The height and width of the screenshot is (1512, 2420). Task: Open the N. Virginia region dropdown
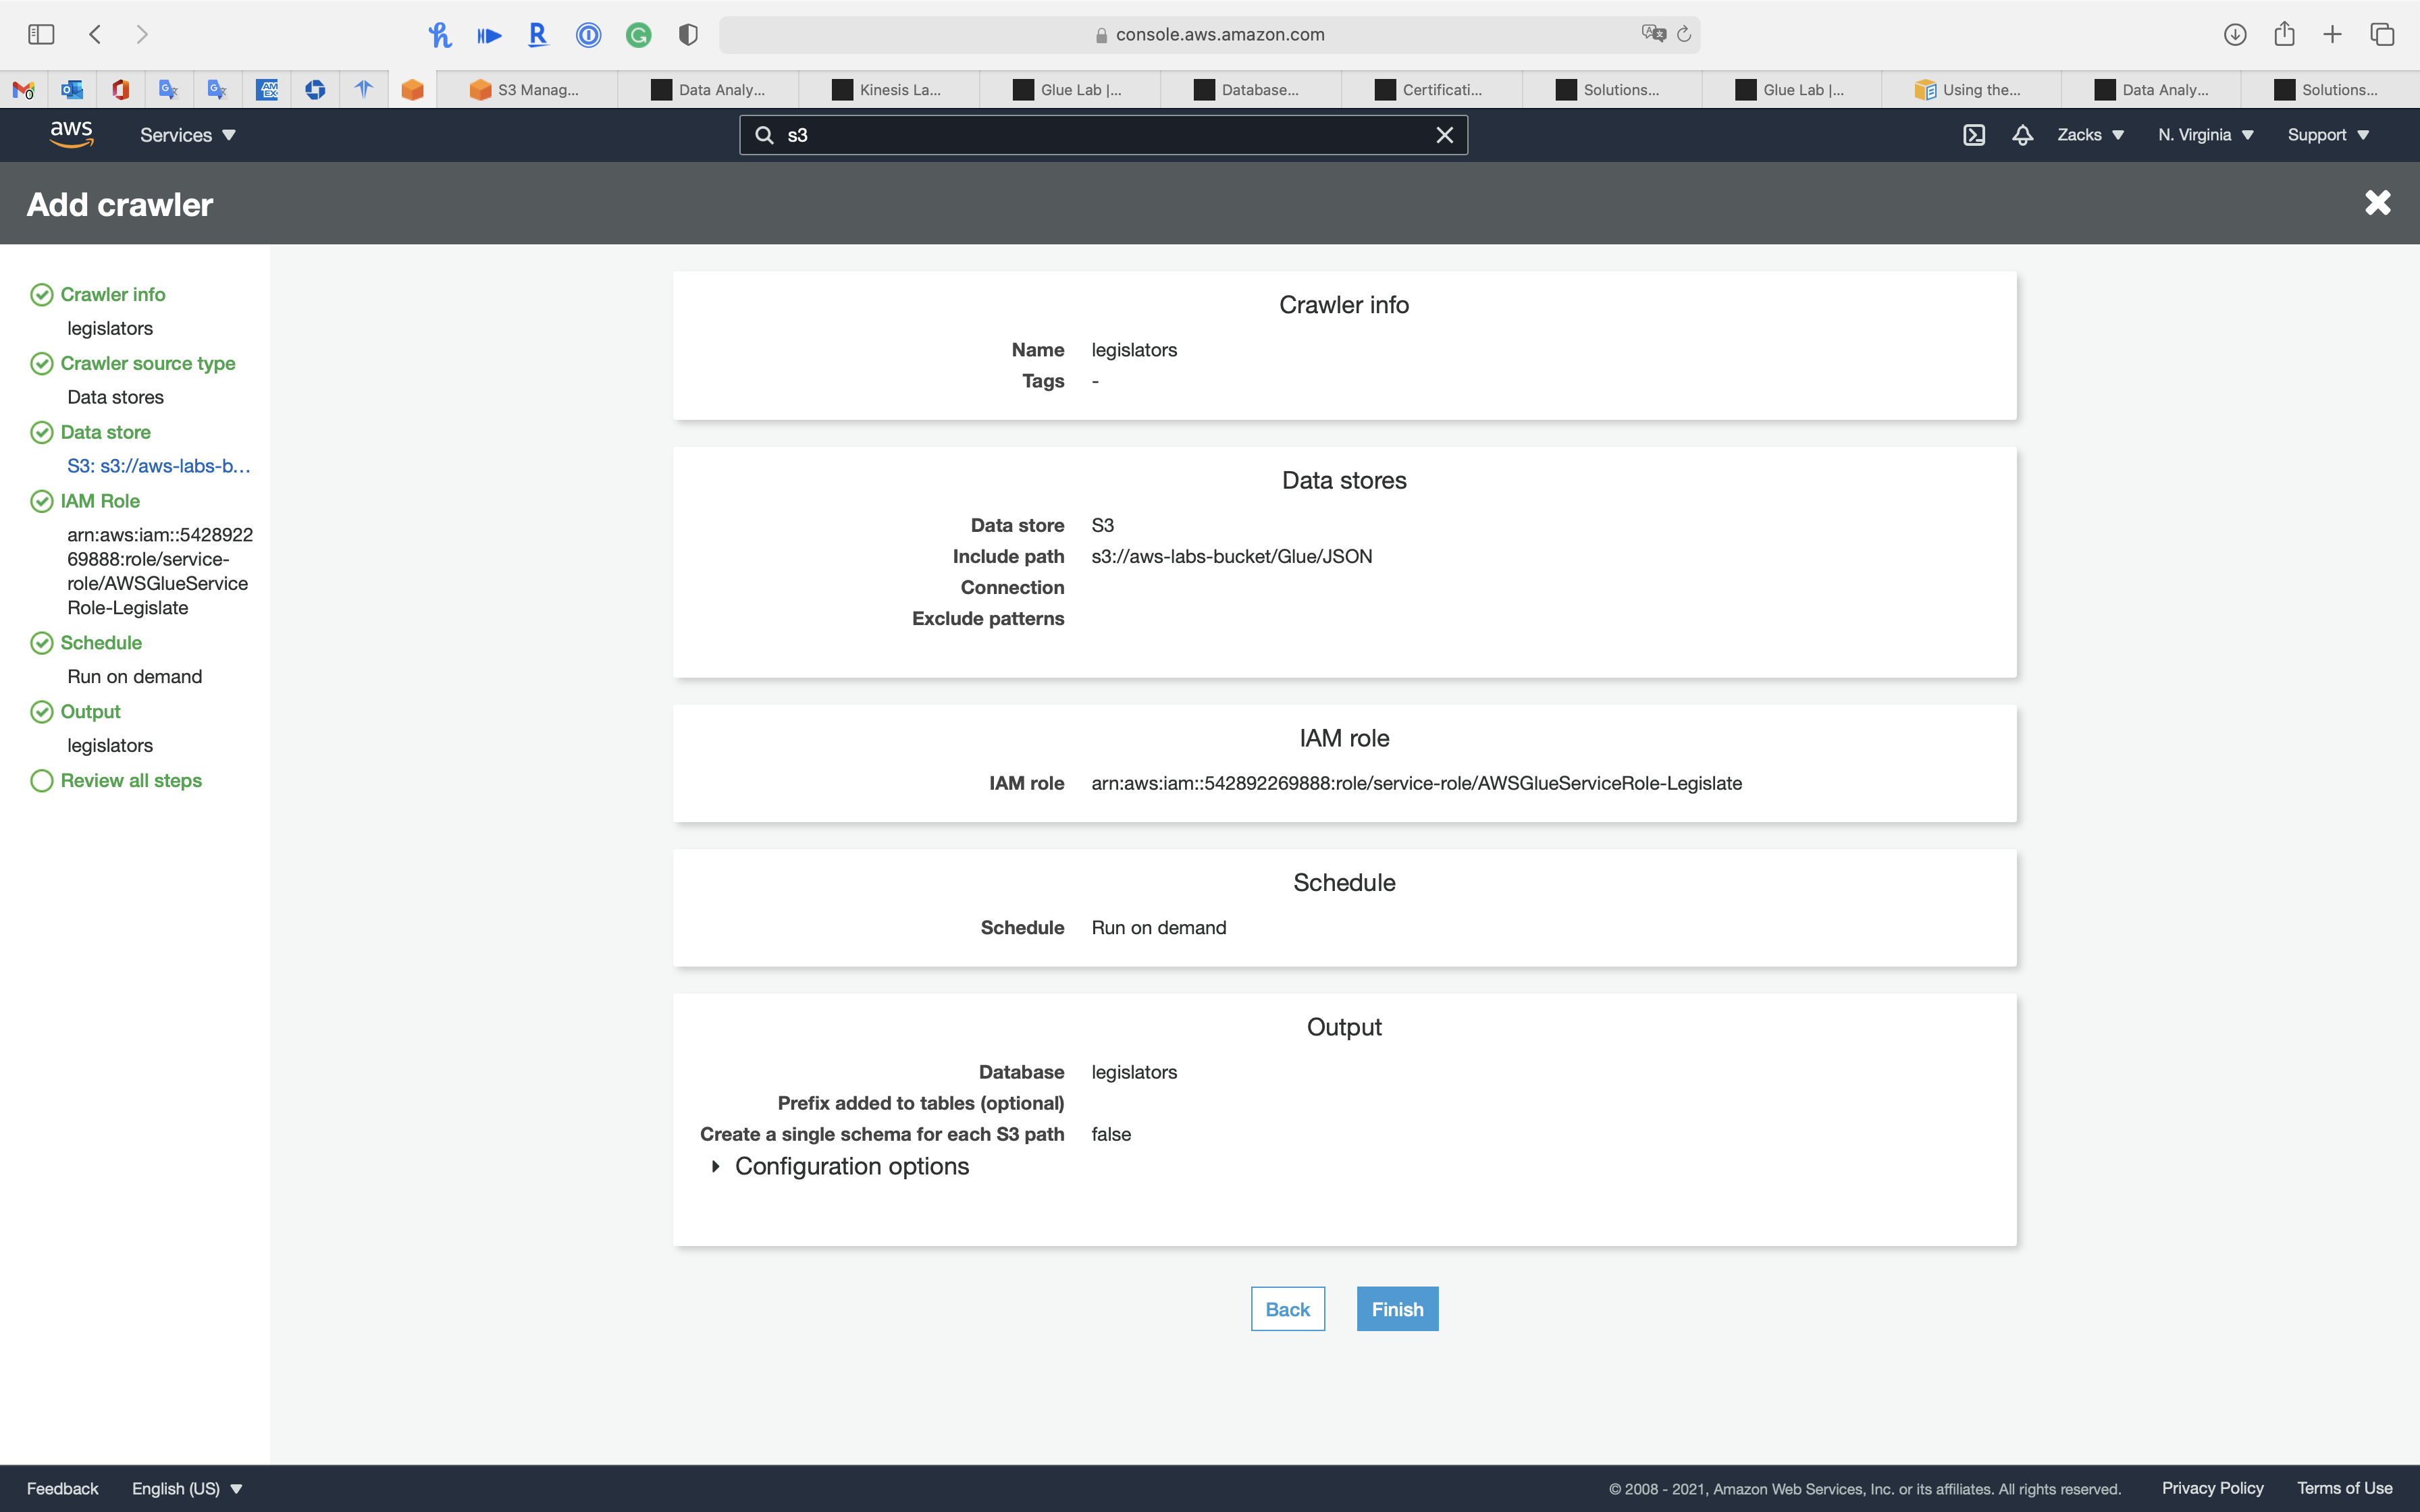pyautogui.click(x=2205, y=135)
